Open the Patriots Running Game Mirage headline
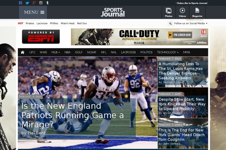Viewport: 226px width, 150px height. pos(72,115)
